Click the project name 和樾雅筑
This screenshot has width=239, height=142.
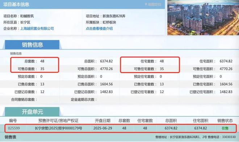click(x=27, y=16)
